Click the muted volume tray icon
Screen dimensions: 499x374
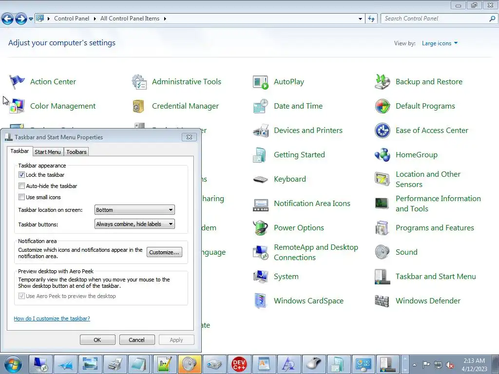point(450,365)
